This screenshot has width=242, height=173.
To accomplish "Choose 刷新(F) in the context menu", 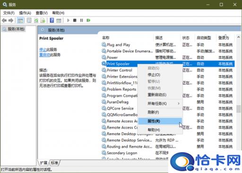I will click(160, 112).
